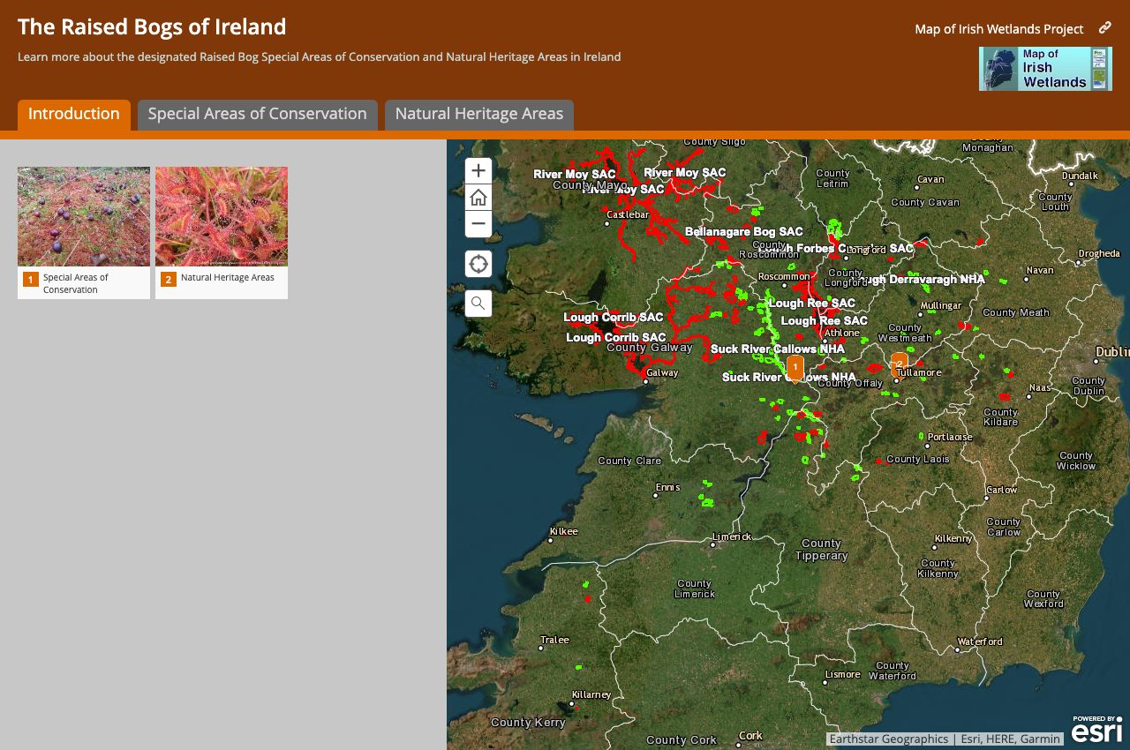
Task: Click the Portlaoise town label on map
Action: point(950,437)
